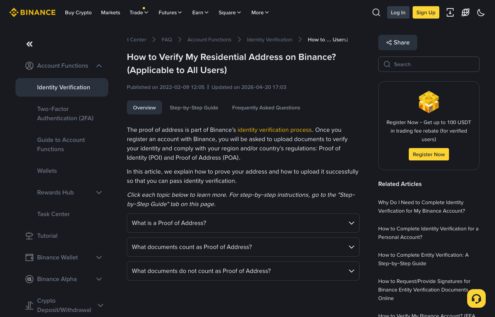The height and width of the screenshot is (317, 495).
Task: Expand "What documents count as Proof of Address?"
Action: pyautogui.click(x=243, y=247)
